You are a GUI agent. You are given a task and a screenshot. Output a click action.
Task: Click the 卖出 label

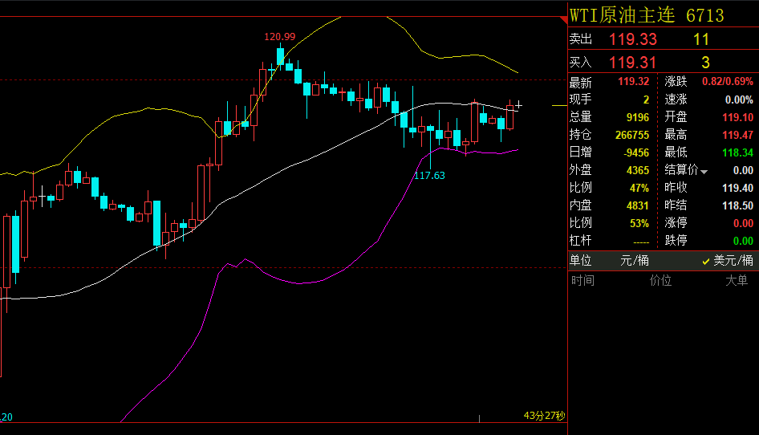click(x=580, y=39)
